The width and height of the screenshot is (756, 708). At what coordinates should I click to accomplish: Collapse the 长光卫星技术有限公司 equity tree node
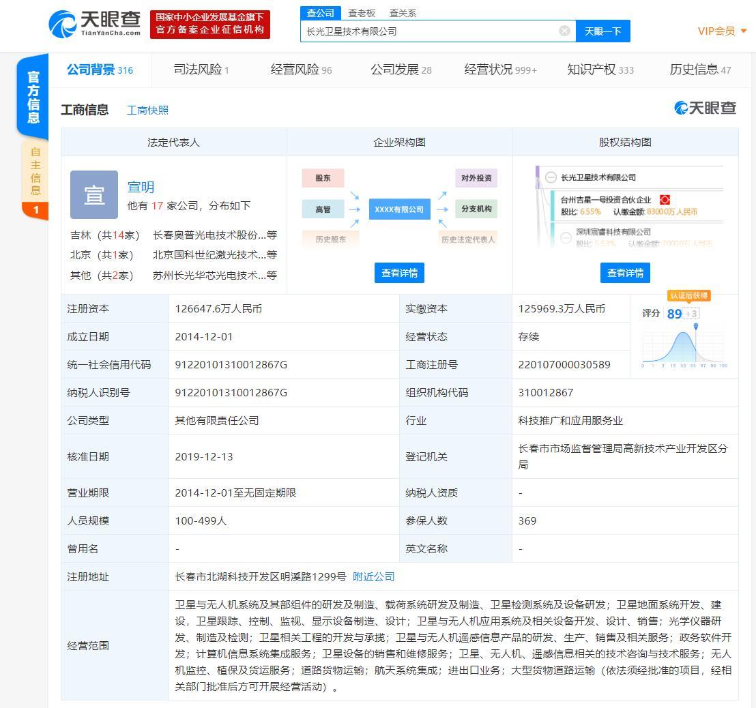pos(551,176)
